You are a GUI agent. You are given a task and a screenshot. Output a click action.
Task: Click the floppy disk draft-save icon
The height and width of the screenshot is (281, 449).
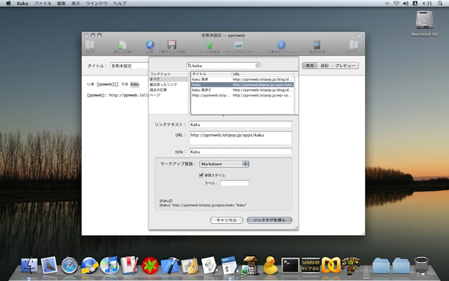pyautogui.click(x=172, y=45)
